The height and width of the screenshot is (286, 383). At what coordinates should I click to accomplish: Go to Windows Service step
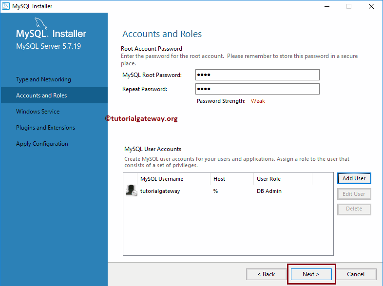tap(38, 112)
